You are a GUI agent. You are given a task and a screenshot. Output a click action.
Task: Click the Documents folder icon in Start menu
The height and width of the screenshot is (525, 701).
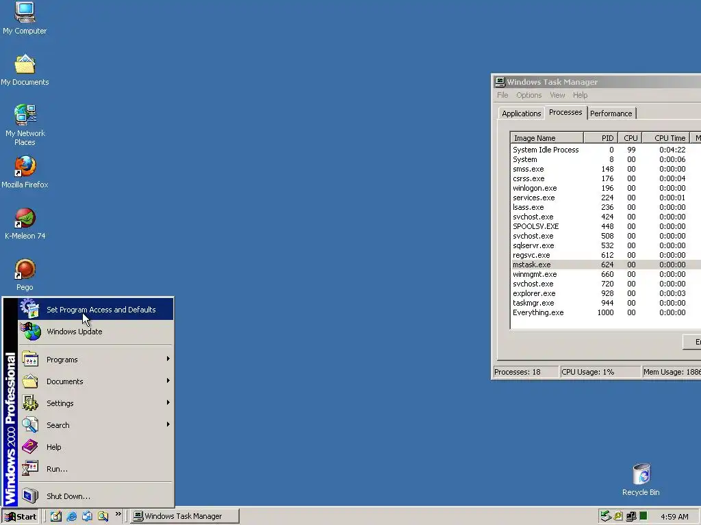(x=30, y=381)
